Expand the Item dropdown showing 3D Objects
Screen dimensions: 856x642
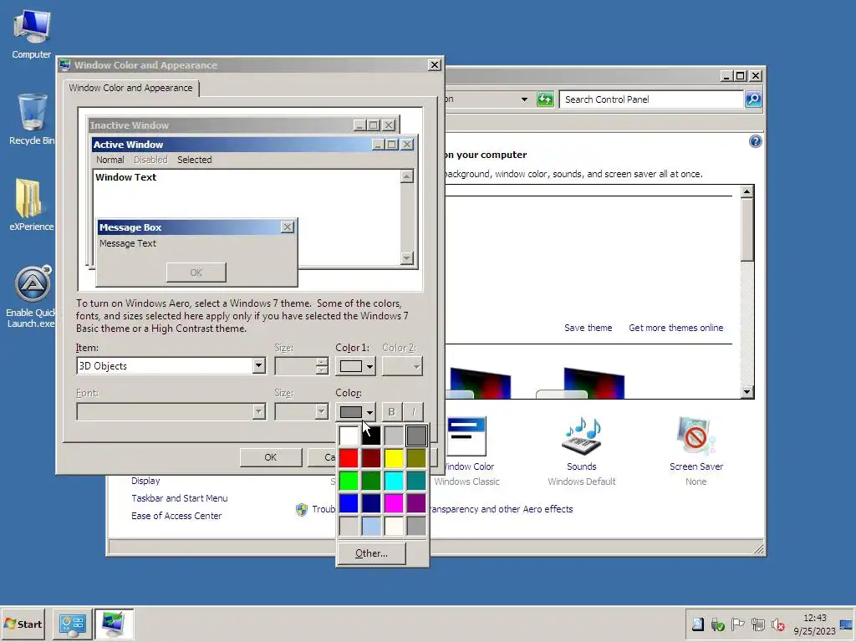point(259,366)
